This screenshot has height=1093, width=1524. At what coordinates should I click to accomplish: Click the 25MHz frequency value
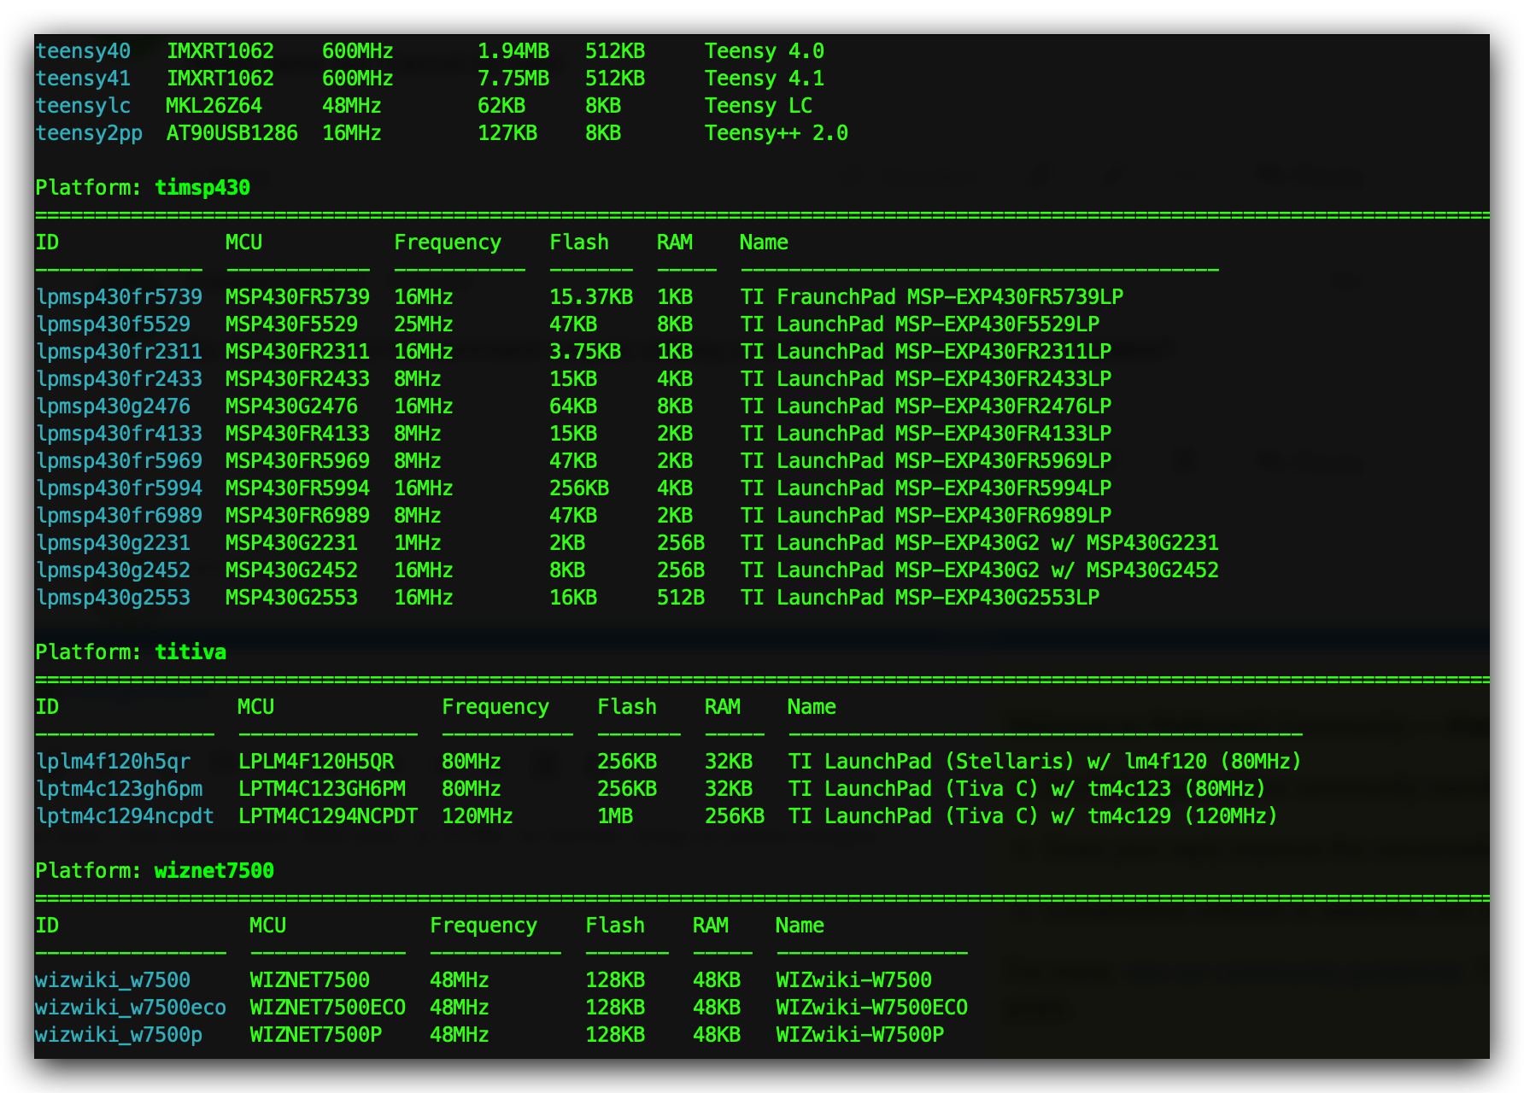(x=424, y=324)
